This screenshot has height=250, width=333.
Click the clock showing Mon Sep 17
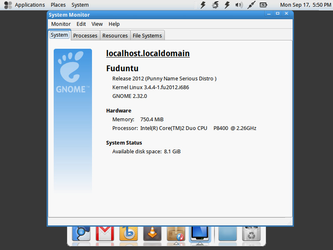306,5
